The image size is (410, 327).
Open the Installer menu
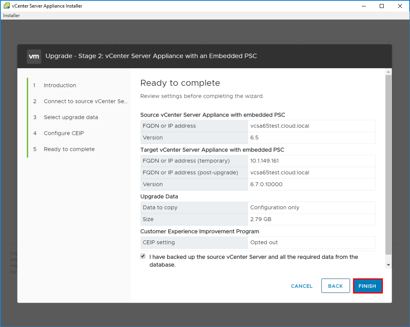coord(12,16)
